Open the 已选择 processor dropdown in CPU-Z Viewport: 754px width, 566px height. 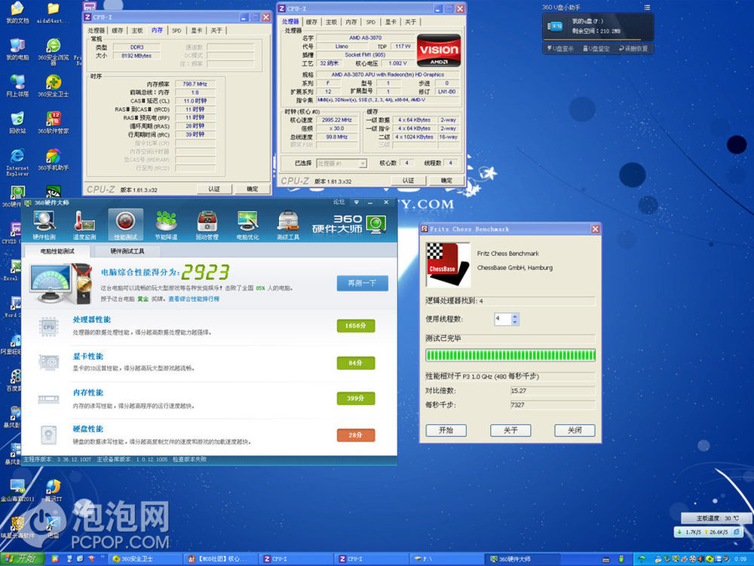(342, 164)
